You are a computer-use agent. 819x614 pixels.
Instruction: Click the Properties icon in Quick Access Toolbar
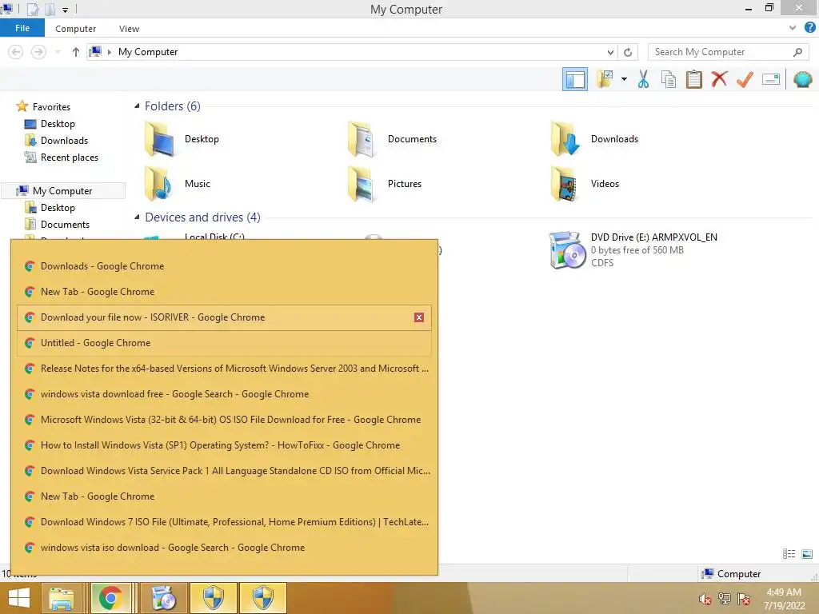(33, 10)
